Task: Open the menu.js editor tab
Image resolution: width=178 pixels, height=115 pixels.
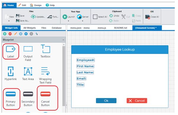Action: (x=102, y=28)
